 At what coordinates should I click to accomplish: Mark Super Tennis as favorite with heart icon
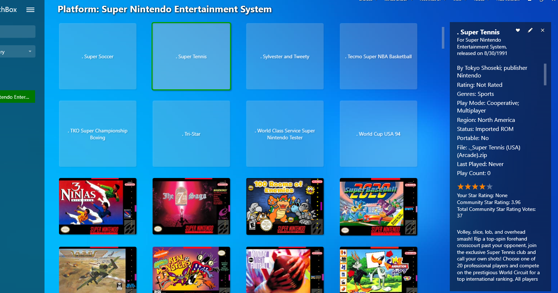point(518,30)
